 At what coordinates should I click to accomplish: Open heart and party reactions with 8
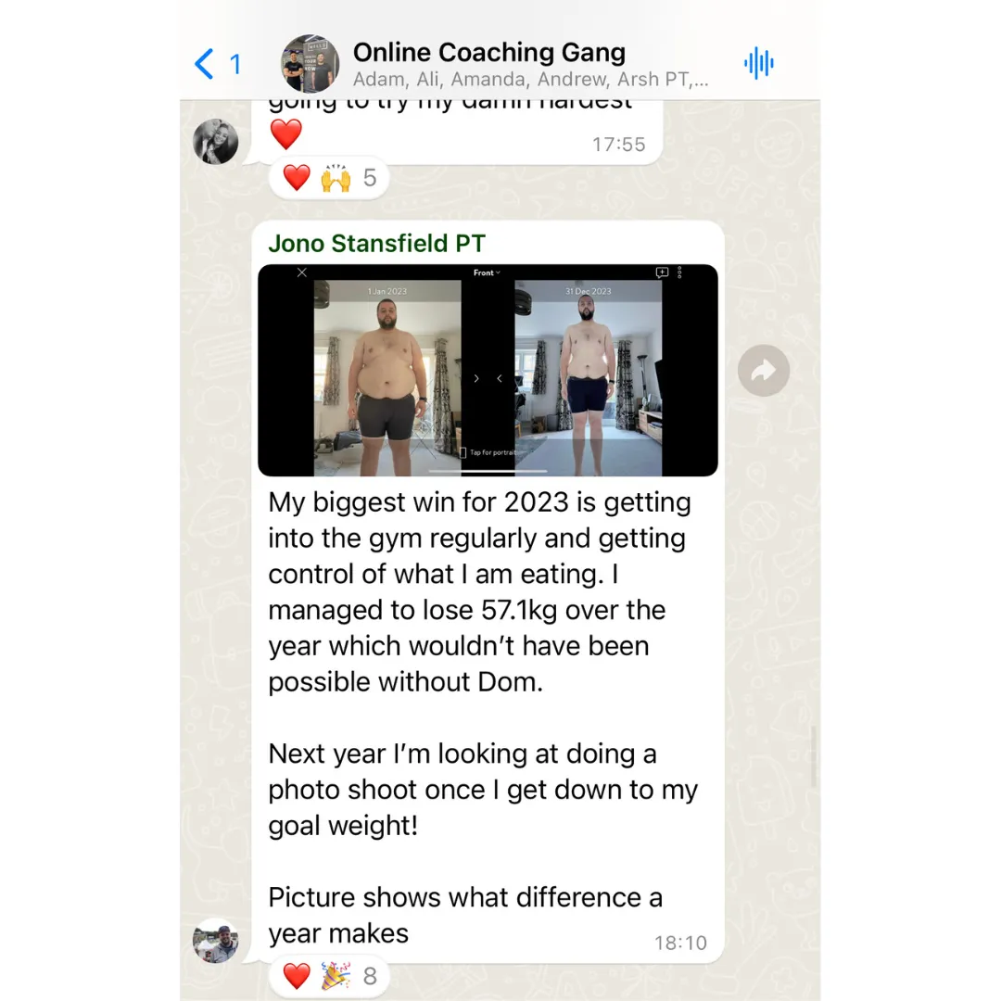click(329, 976)
